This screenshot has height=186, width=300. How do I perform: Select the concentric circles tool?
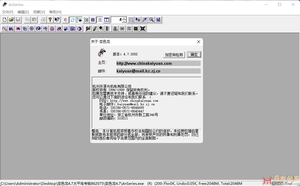[x=32, y=29]
